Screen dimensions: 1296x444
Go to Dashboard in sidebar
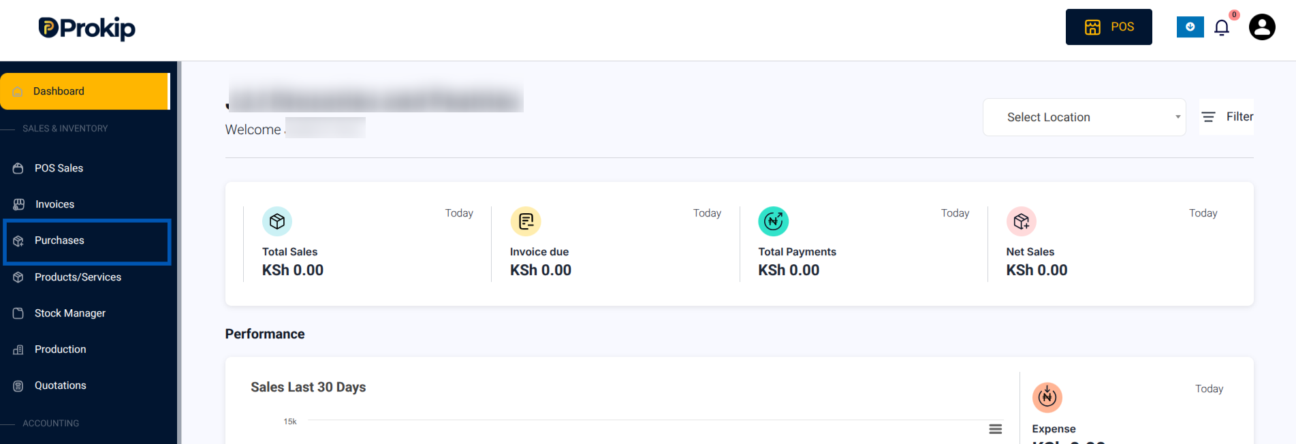(x=85, y=91)
